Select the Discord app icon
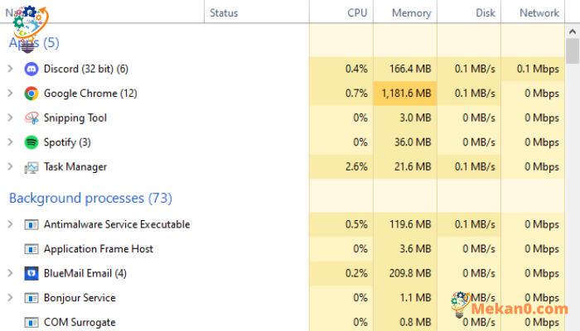The width and height of the screenshot is (580, 331). tap(31, 69)
